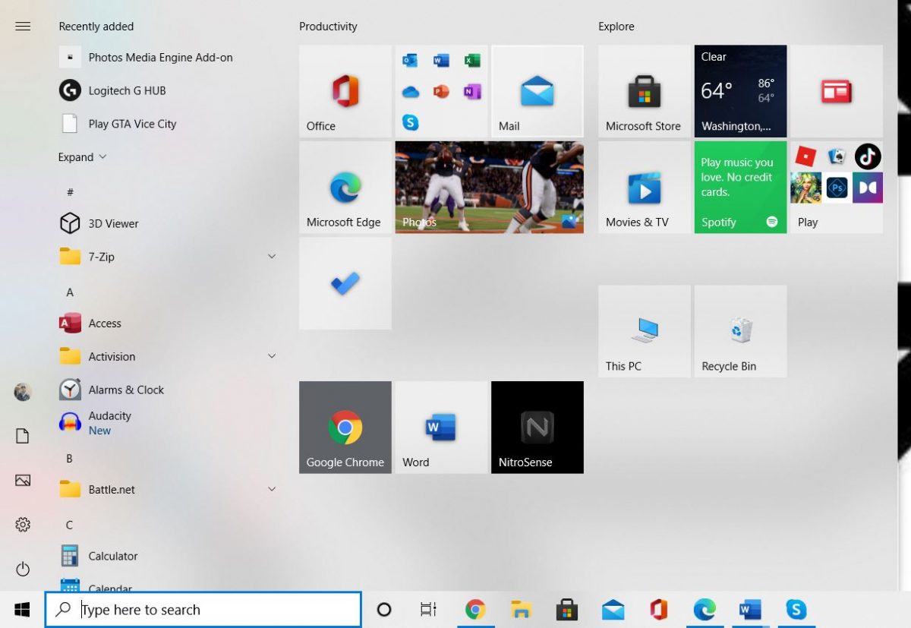Open Microsoft Store from taskbar

567,610
